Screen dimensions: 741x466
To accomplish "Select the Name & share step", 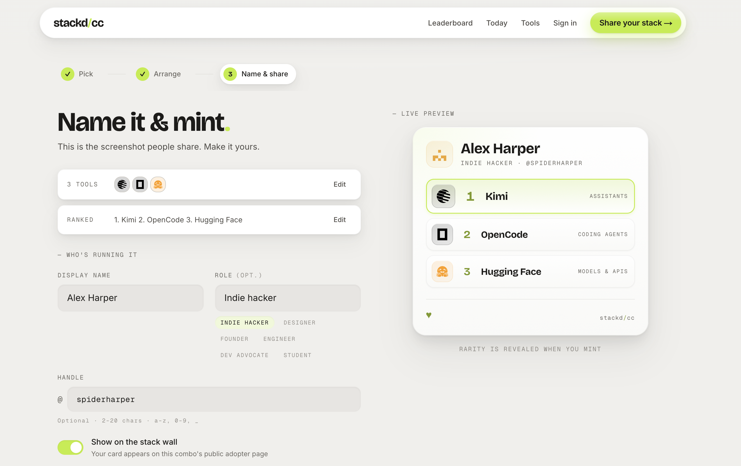I will point(258,74).
